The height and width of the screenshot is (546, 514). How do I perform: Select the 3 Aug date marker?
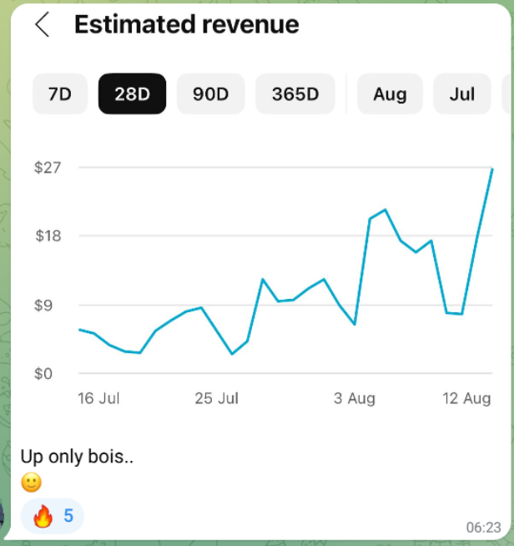click(355, 398)
